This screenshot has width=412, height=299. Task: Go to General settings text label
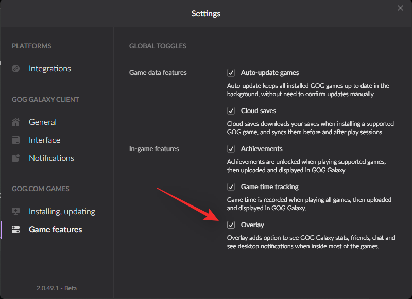coord(43,122)
